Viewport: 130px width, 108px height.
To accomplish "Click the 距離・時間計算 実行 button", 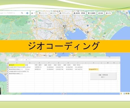I will click(x=103, y=76).
